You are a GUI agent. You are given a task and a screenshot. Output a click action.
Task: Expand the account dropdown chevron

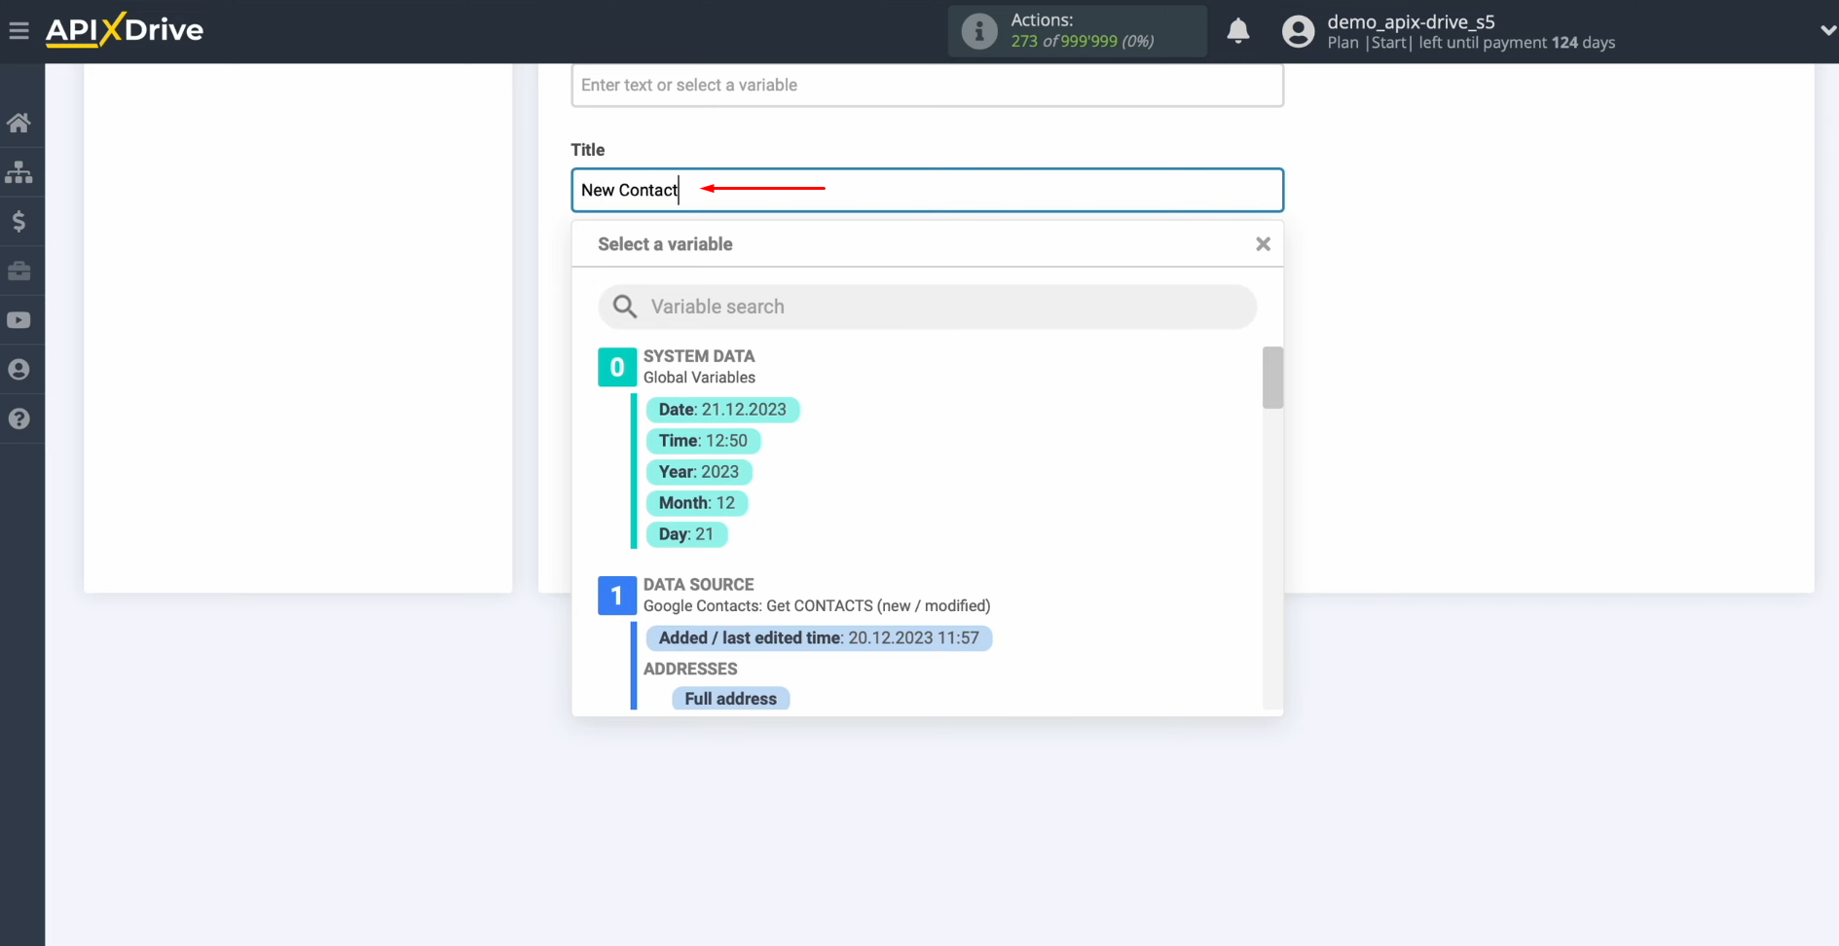click(x=1826, y=30)
